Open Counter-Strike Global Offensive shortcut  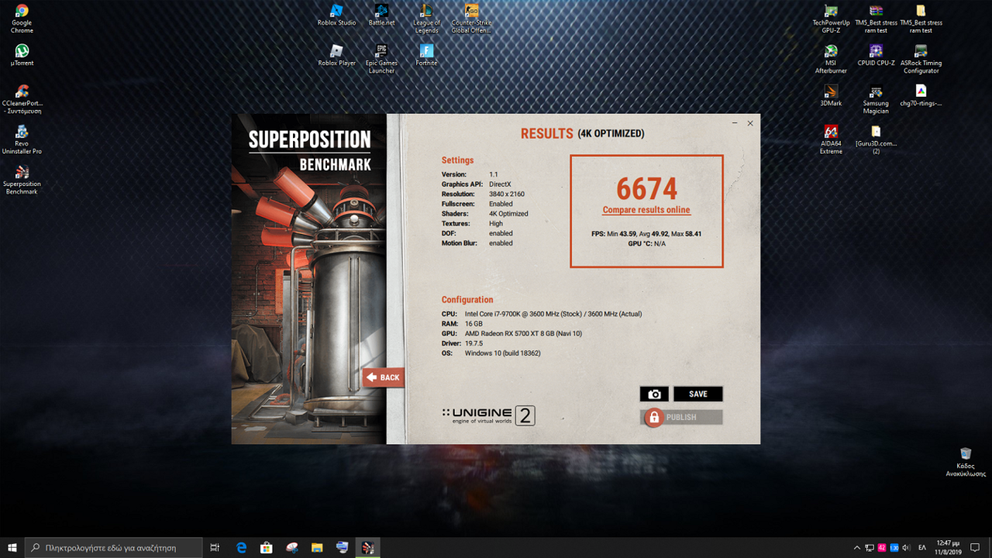point(471,19)
